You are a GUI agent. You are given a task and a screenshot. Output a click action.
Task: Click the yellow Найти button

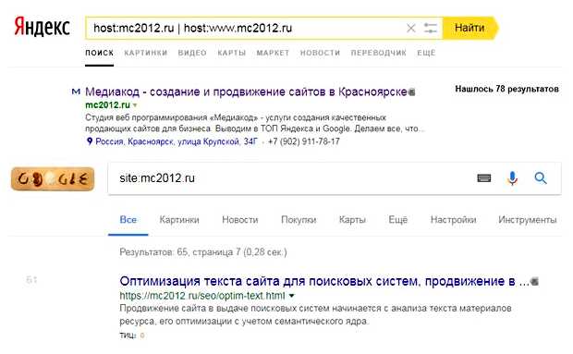tap(470, 28)
